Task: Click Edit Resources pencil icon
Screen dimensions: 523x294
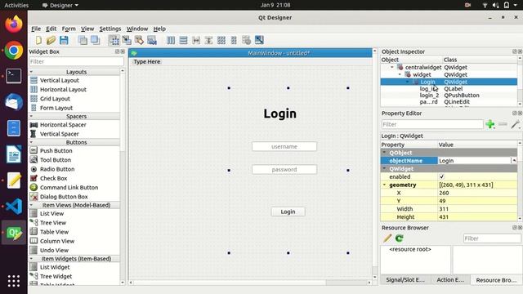Action: 387,238
